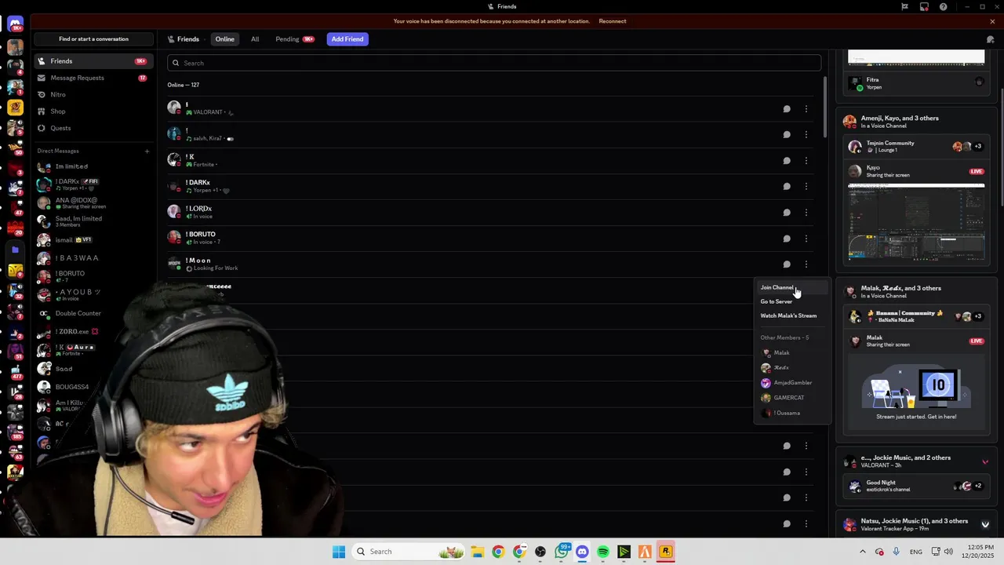The image size is (1004, 565).
Task: Switch to the Online friends tab
Action: coord(225,39)
